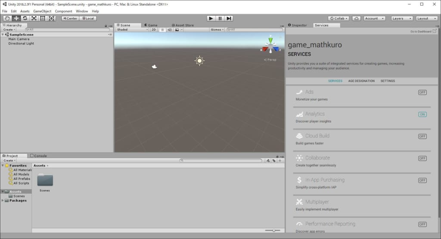441x239 pixels.
Task: Select the Directional Light sun gizmo in scene
Action: point(199,61)
